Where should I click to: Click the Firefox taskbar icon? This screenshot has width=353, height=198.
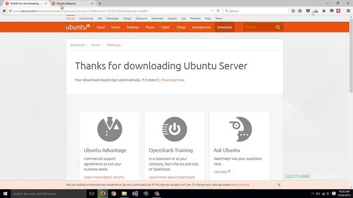point(103,194)
